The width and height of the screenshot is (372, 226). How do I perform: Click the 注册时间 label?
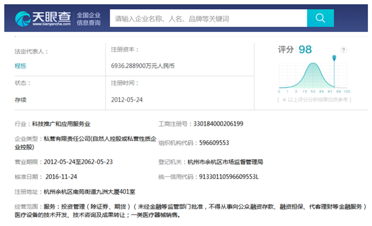124,83
